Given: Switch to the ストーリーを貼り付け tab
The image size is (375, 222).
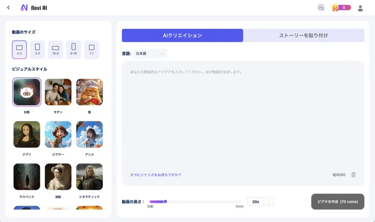Looking at the screenshot, I should 304,36.
